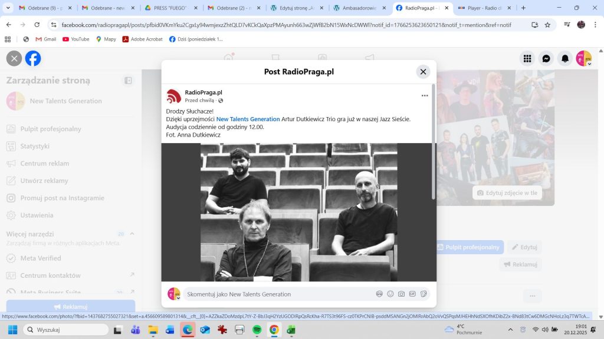The height and width of the screenshot is (339, 604).
Task: Show hidden system tray icons
Action: (510, 330)
